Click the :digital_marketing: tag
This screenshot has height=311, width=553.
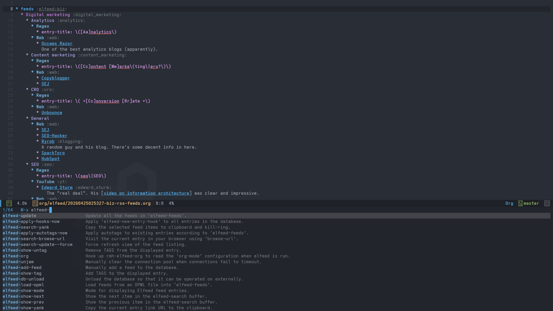click(97, 15)
